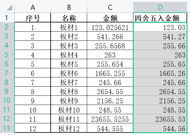Click rounded value 2156.25
Image resolution: width=190 pixels, height=135 pixels.
(x=160, y=101)
